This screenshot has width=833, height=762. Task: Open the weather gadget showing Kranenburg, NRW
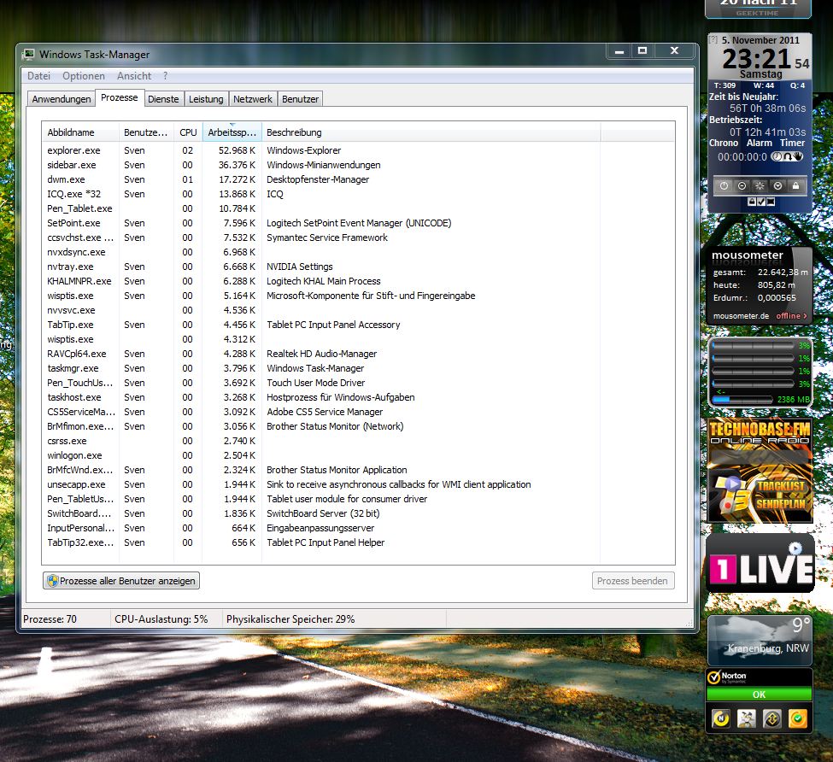point(760,640)
